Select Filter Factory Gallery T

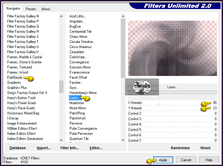pos(23,42)
